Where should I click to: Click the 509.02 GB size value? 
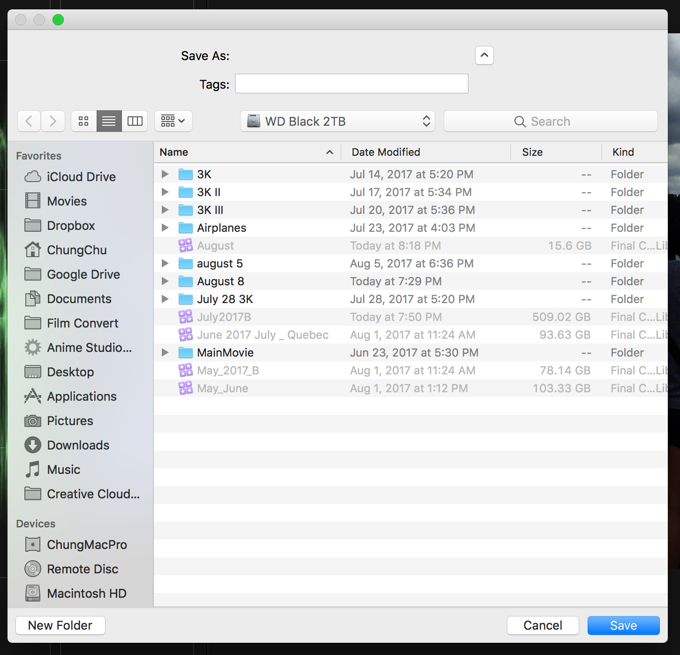[561, 317]
